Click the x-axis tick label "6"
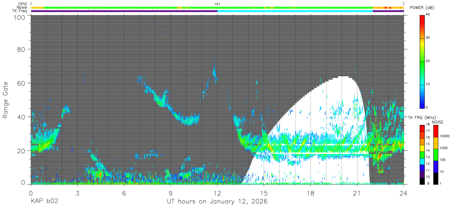The image size is (454, 209). [x=124, y=193]
